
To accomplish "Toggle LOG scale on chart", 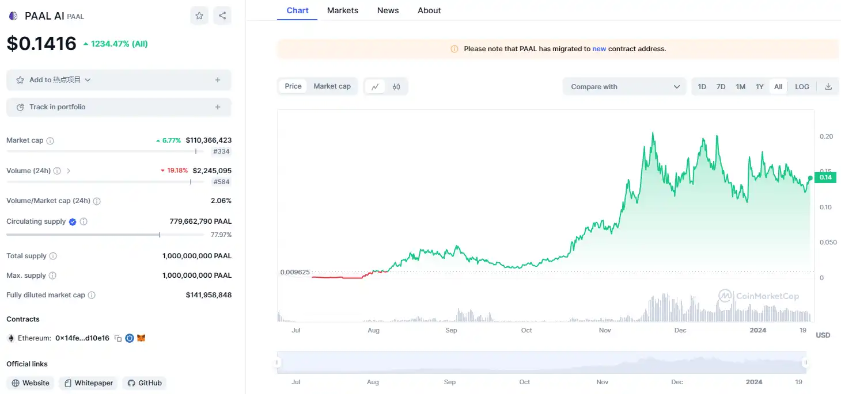I will [802, 87].
